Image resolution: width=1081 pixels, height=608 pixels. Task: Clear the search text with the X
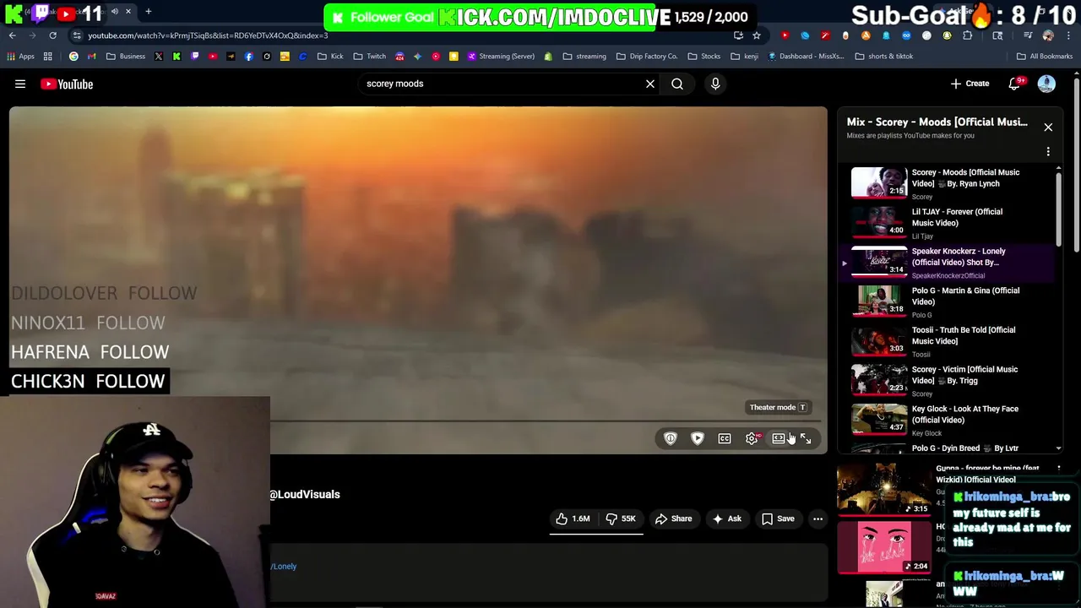[650, 84]
